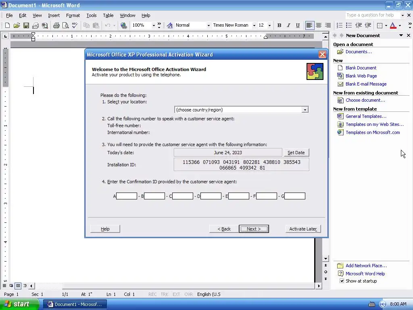Click the New Blank Document toolbar icon
Image resolution: width=413 pixels, height=310 pixels.
click(x=7, y=25)
